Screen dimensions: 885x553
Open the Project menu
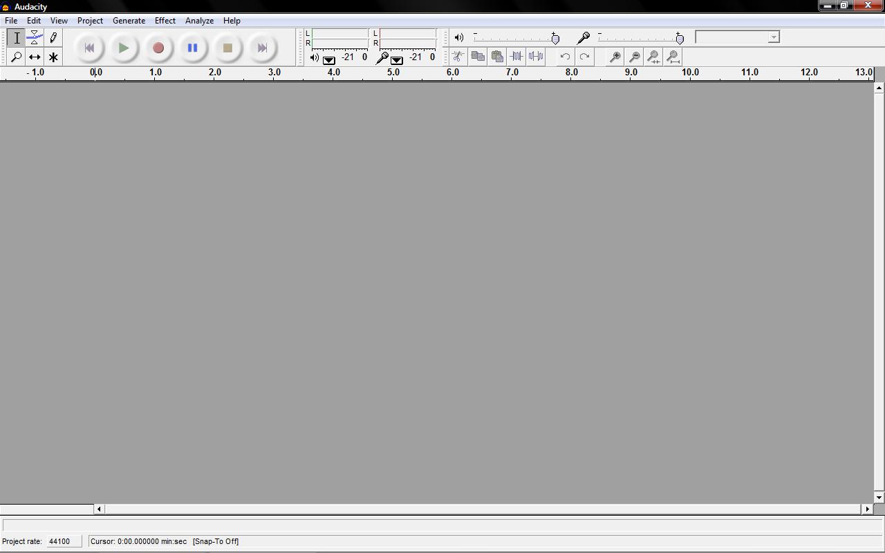coord(90,21)
